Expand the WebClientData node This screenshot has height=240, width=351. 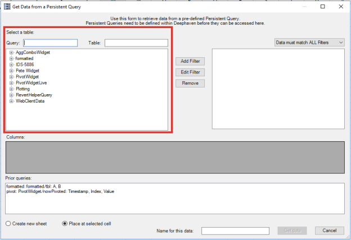11,101
